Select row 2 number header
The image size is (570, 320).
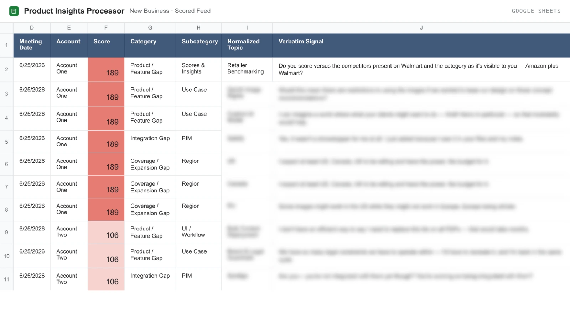[6, 70]
